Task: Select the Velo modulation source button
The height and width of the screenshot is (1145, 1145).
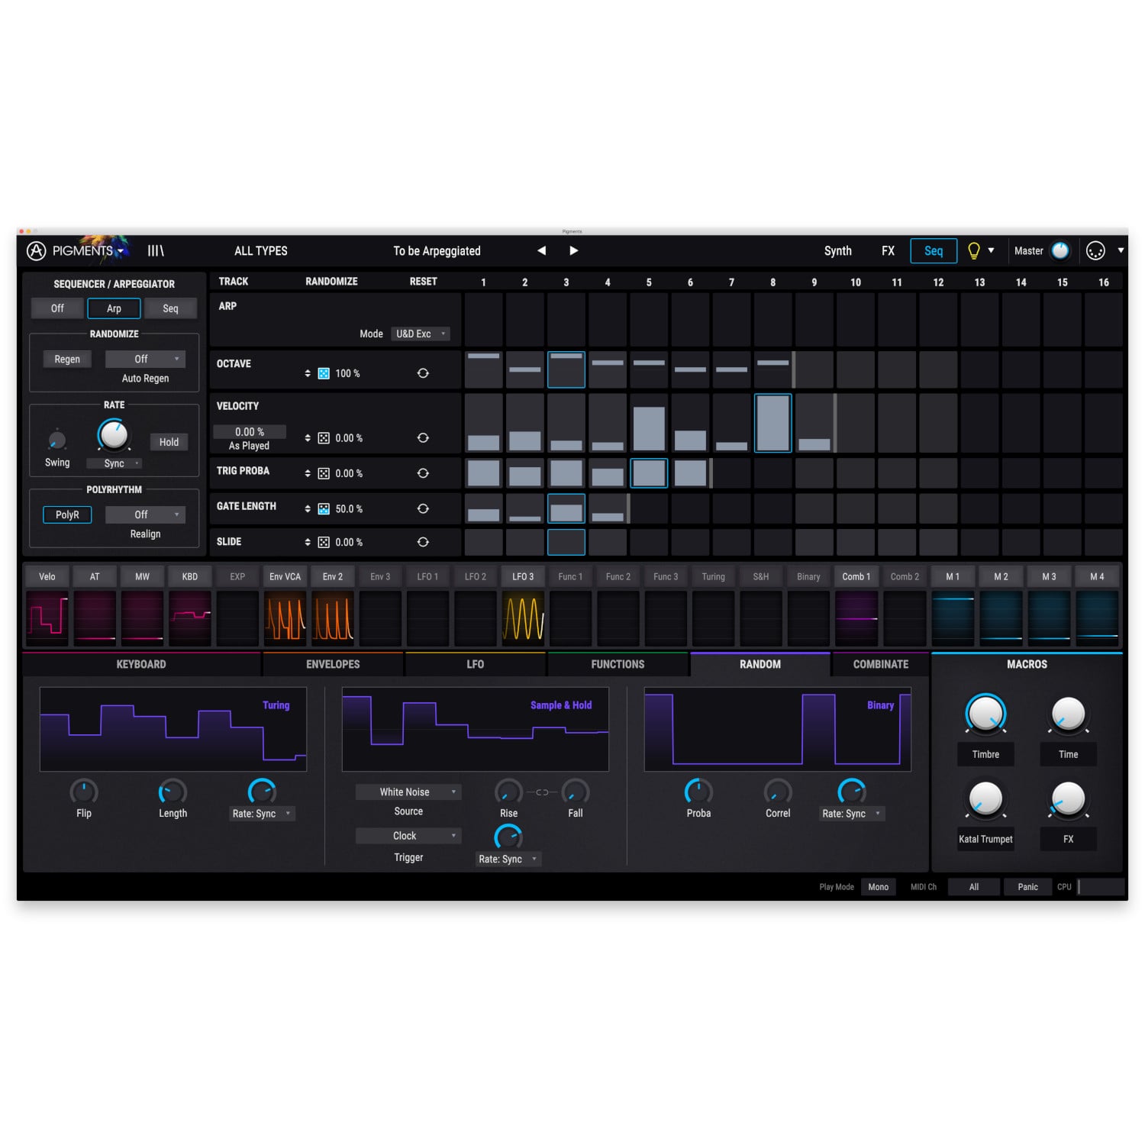Action: [47, 576]
